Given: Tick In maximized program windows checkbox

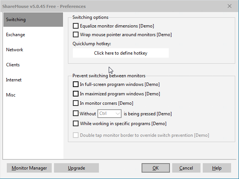Looking at the screenshot, I should [76, 94].
